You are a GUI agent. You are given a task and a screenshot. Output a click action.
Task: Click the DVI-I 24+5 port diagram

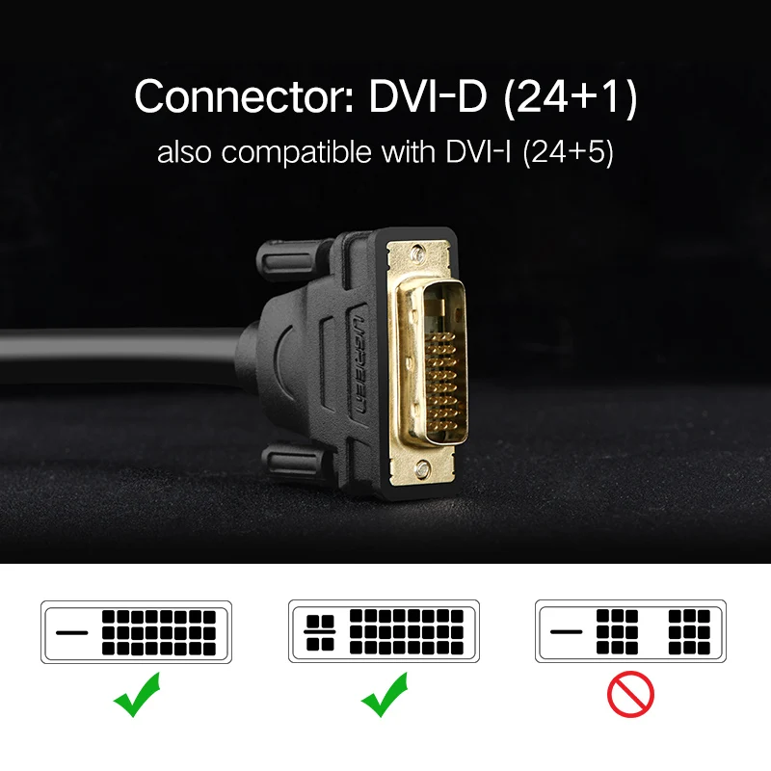(x=384, y=631)
